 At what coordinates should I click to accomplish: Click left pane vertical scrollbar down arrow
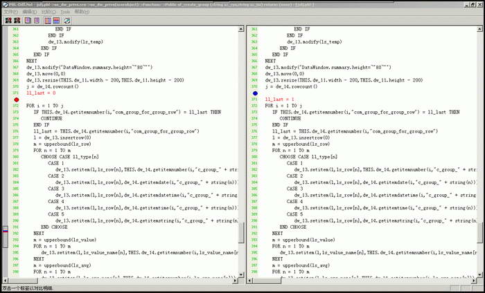click(x=241, y=274)
